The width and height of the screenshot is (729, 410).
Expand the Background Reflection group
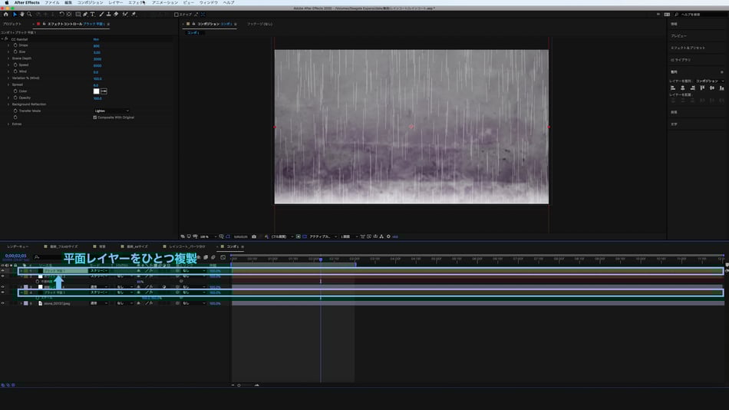[8, 104]
